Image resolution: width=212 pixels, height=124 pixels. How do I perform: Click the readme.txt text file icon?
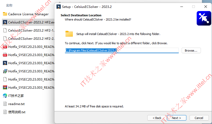pyautogui.click(x=5, y=104)
